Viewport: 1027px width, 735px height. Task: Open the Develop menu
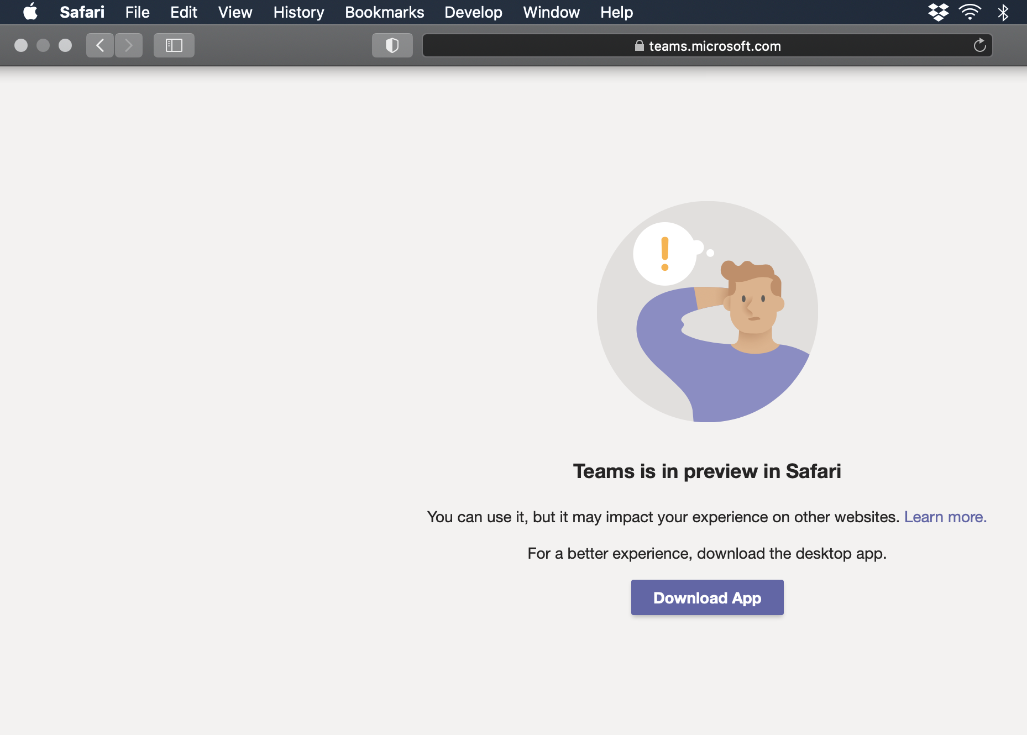point(473,12)
